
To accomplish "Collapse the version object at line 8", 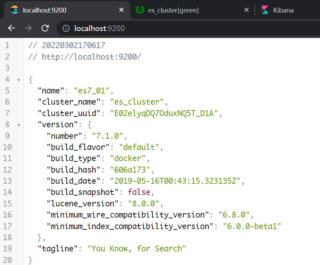I will (18, 125).
